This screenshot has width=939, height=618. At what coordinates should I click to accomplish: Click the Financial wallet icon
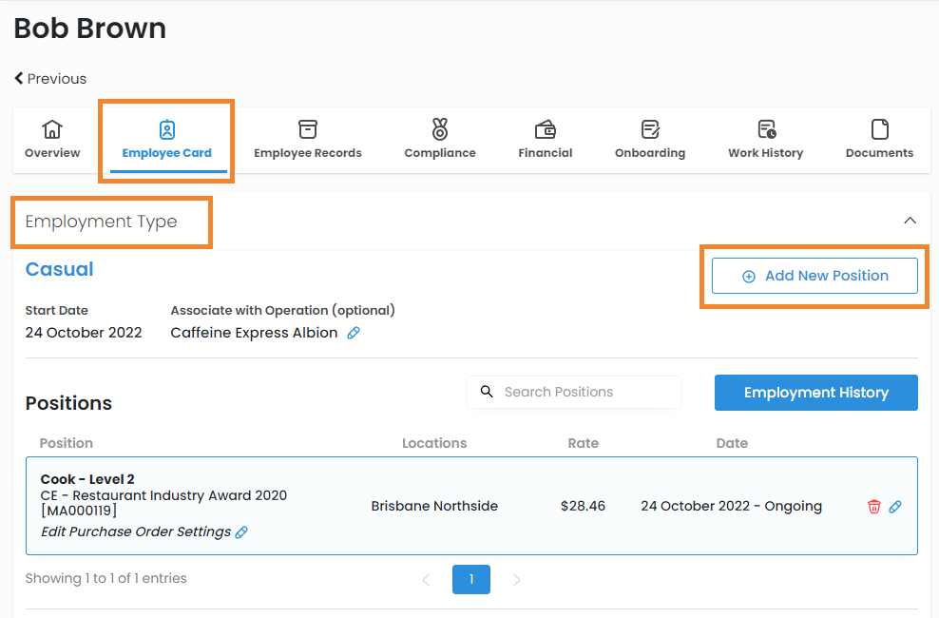click(x=546, y=129)
